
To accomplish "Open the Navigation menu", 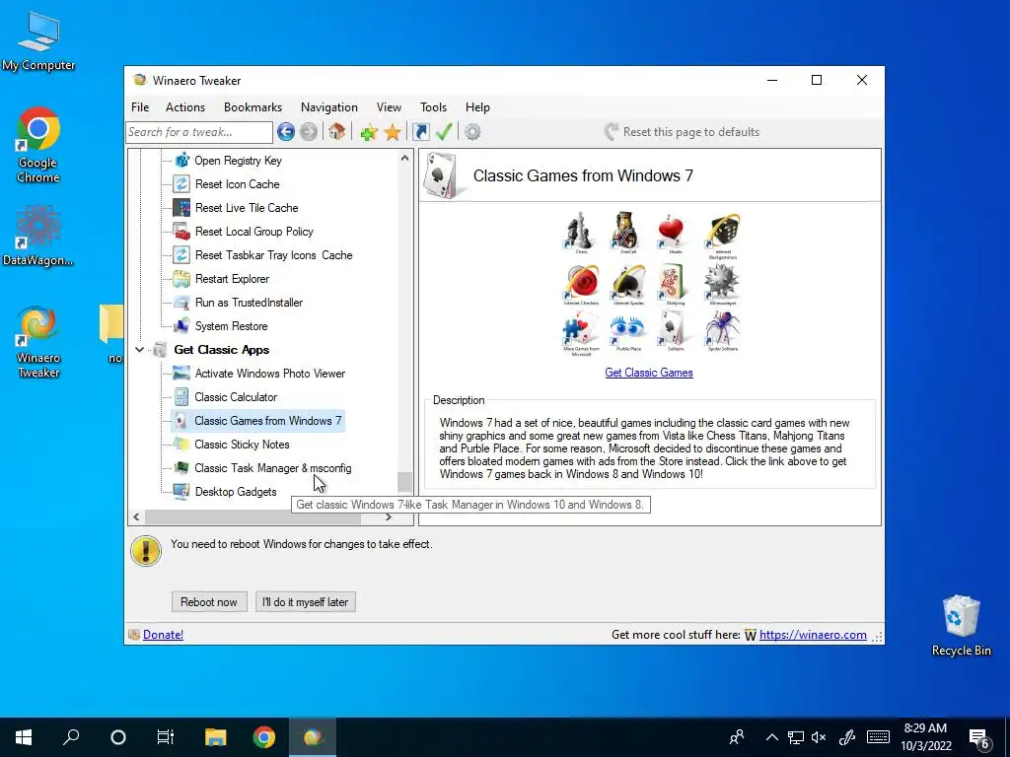I will pos(329,107).
